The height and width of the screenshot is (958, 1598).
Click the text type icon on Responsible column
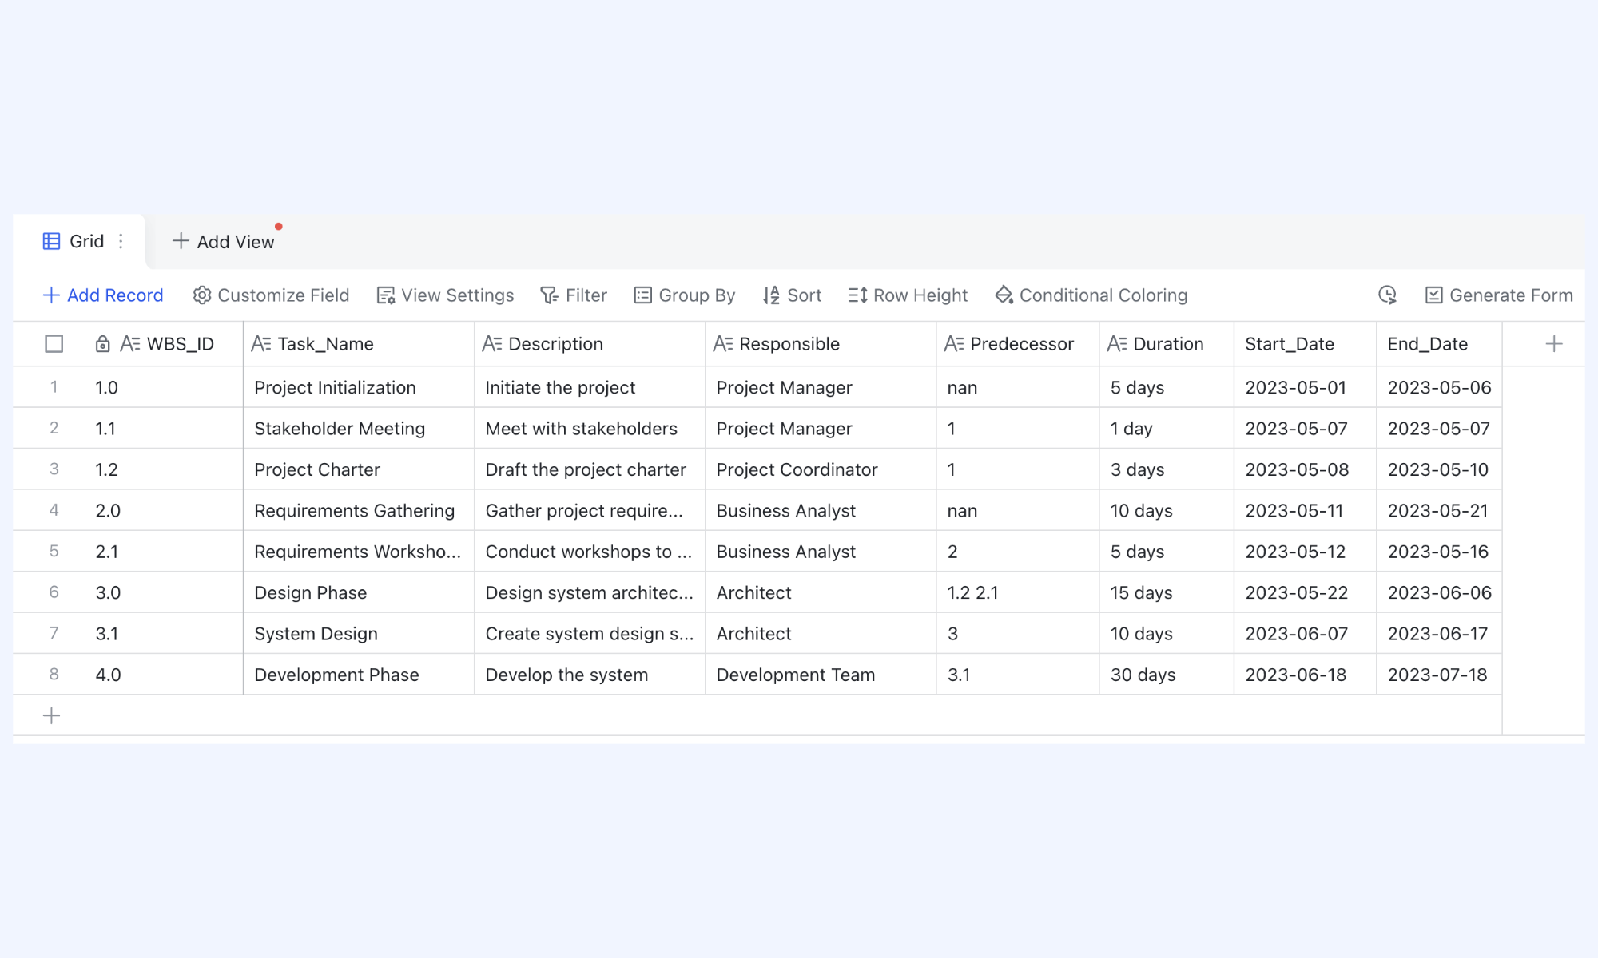coord(723,344)
